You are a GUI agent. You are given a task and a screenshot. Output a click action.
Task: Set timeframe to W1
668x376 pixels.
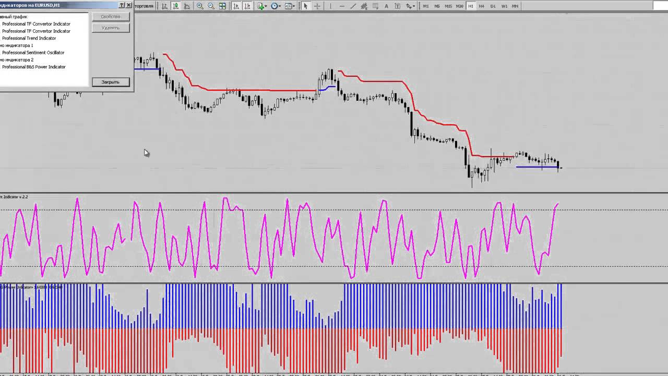505,6
